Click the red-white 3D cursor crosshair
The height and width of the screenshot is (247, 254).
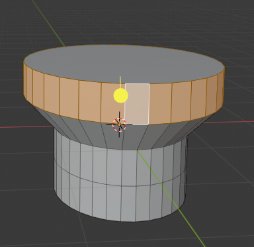[x=119, y=124]
